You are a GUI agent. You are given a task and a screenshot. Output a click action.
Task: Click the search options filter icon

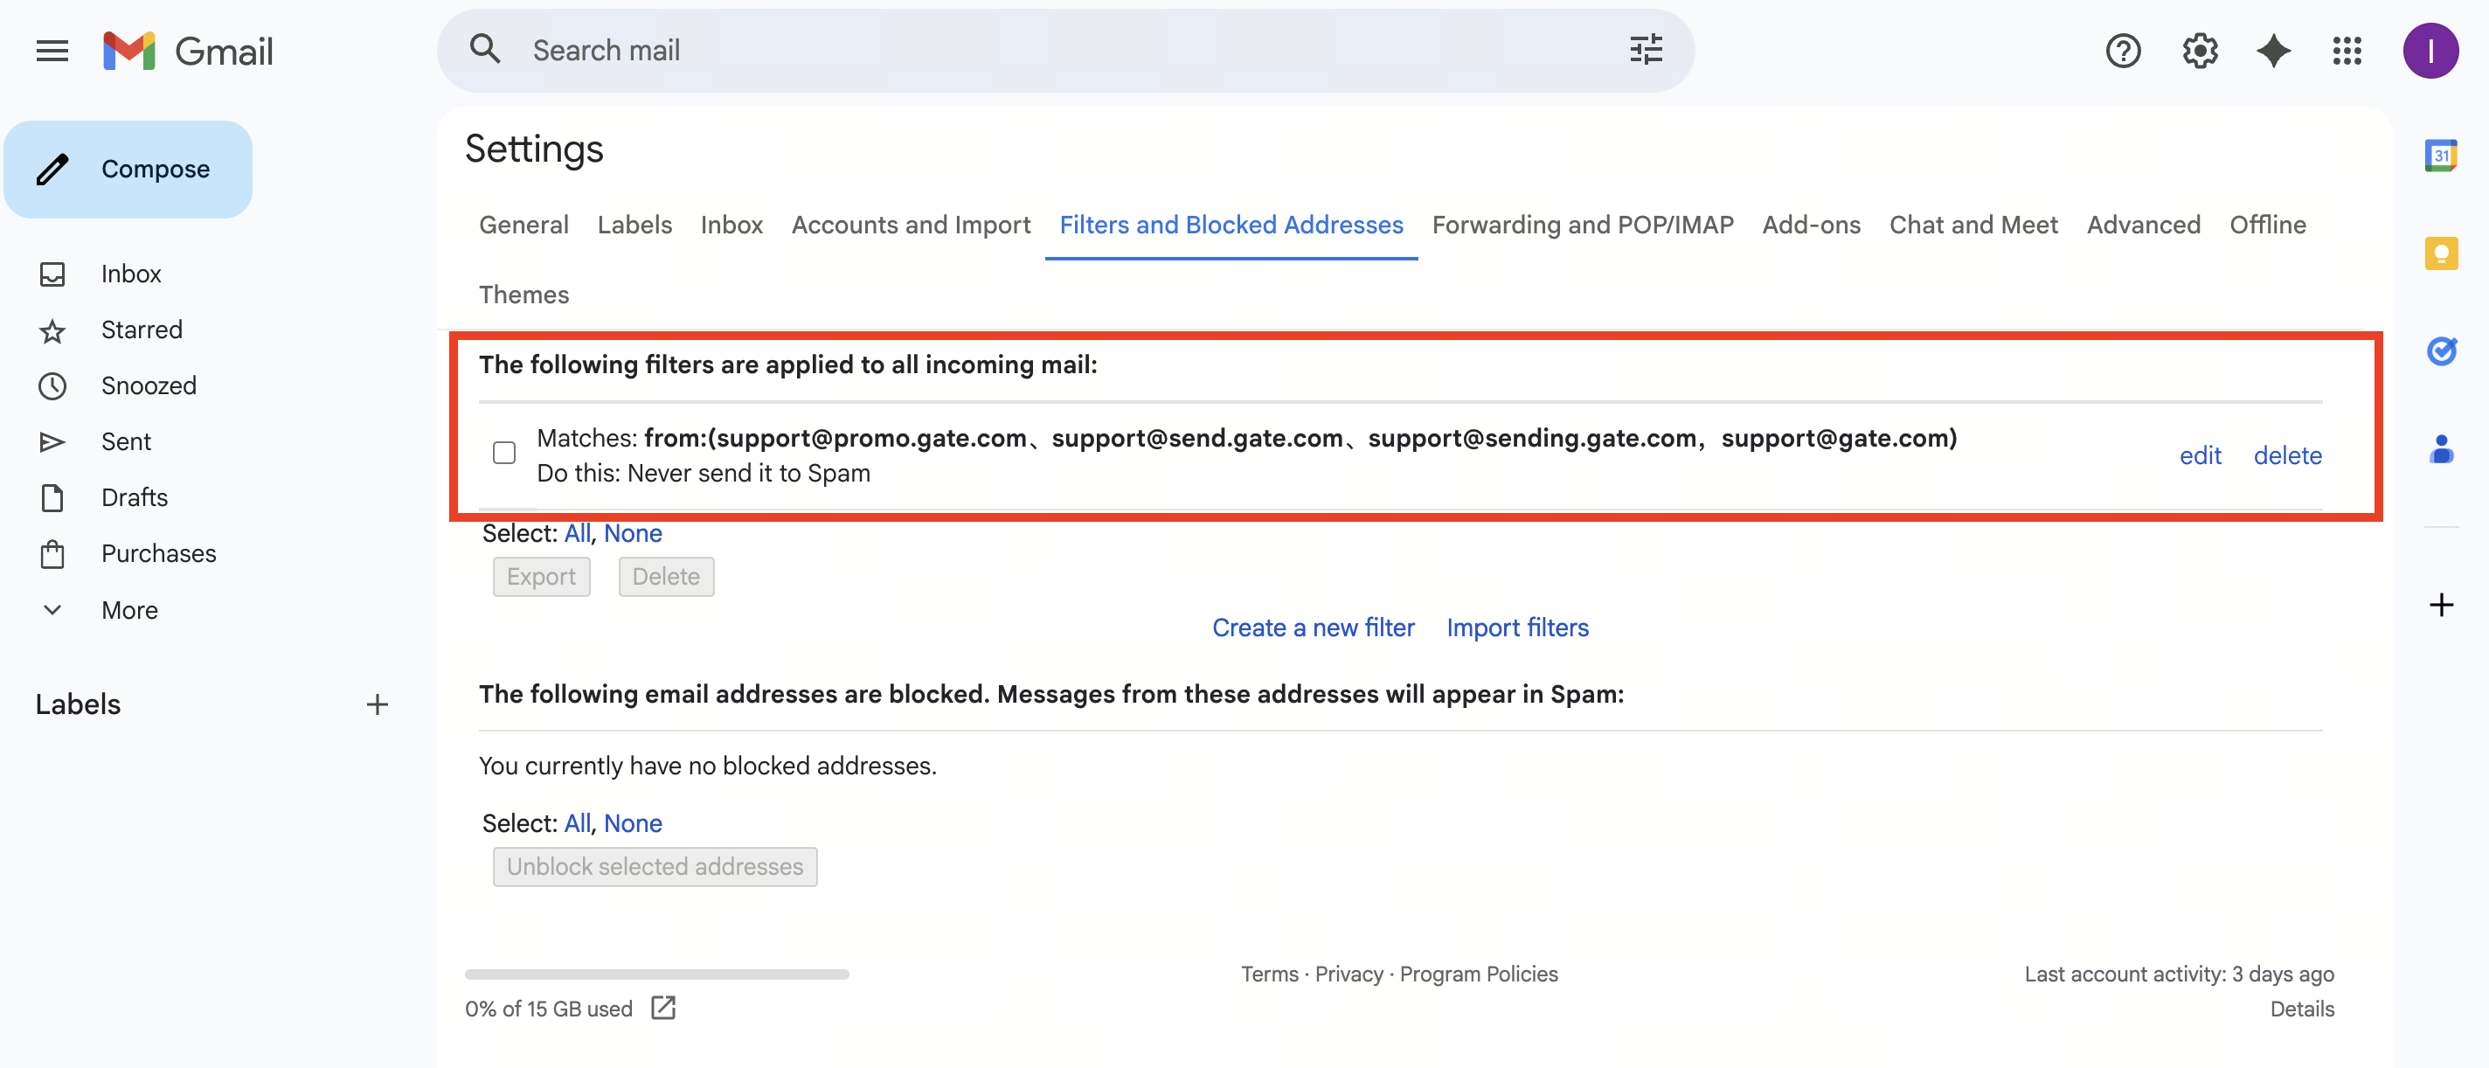[x=1646, y=51]
